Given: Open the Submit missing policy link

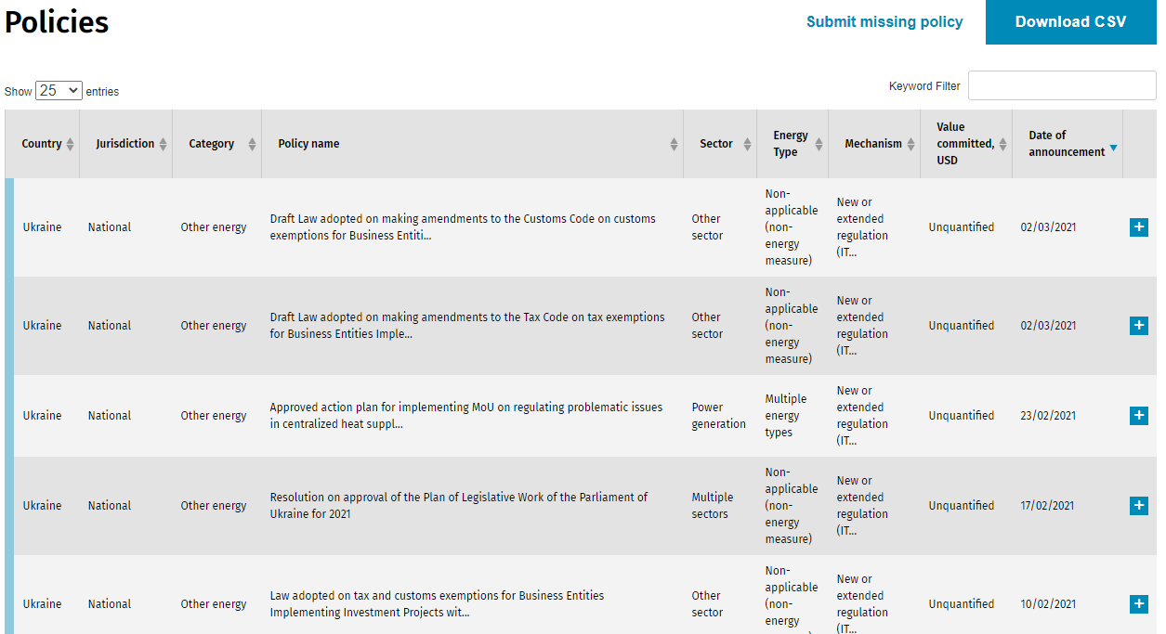Looking at the screenshot, I should (884, 22).
